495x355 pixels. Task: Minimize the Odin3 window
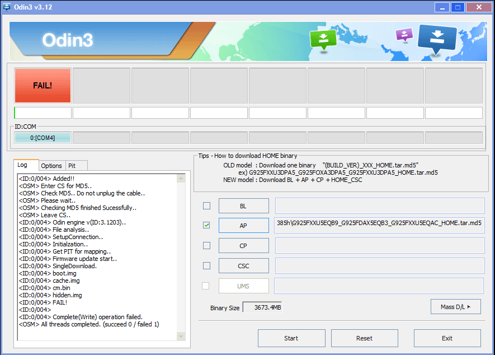pos(442,7)
